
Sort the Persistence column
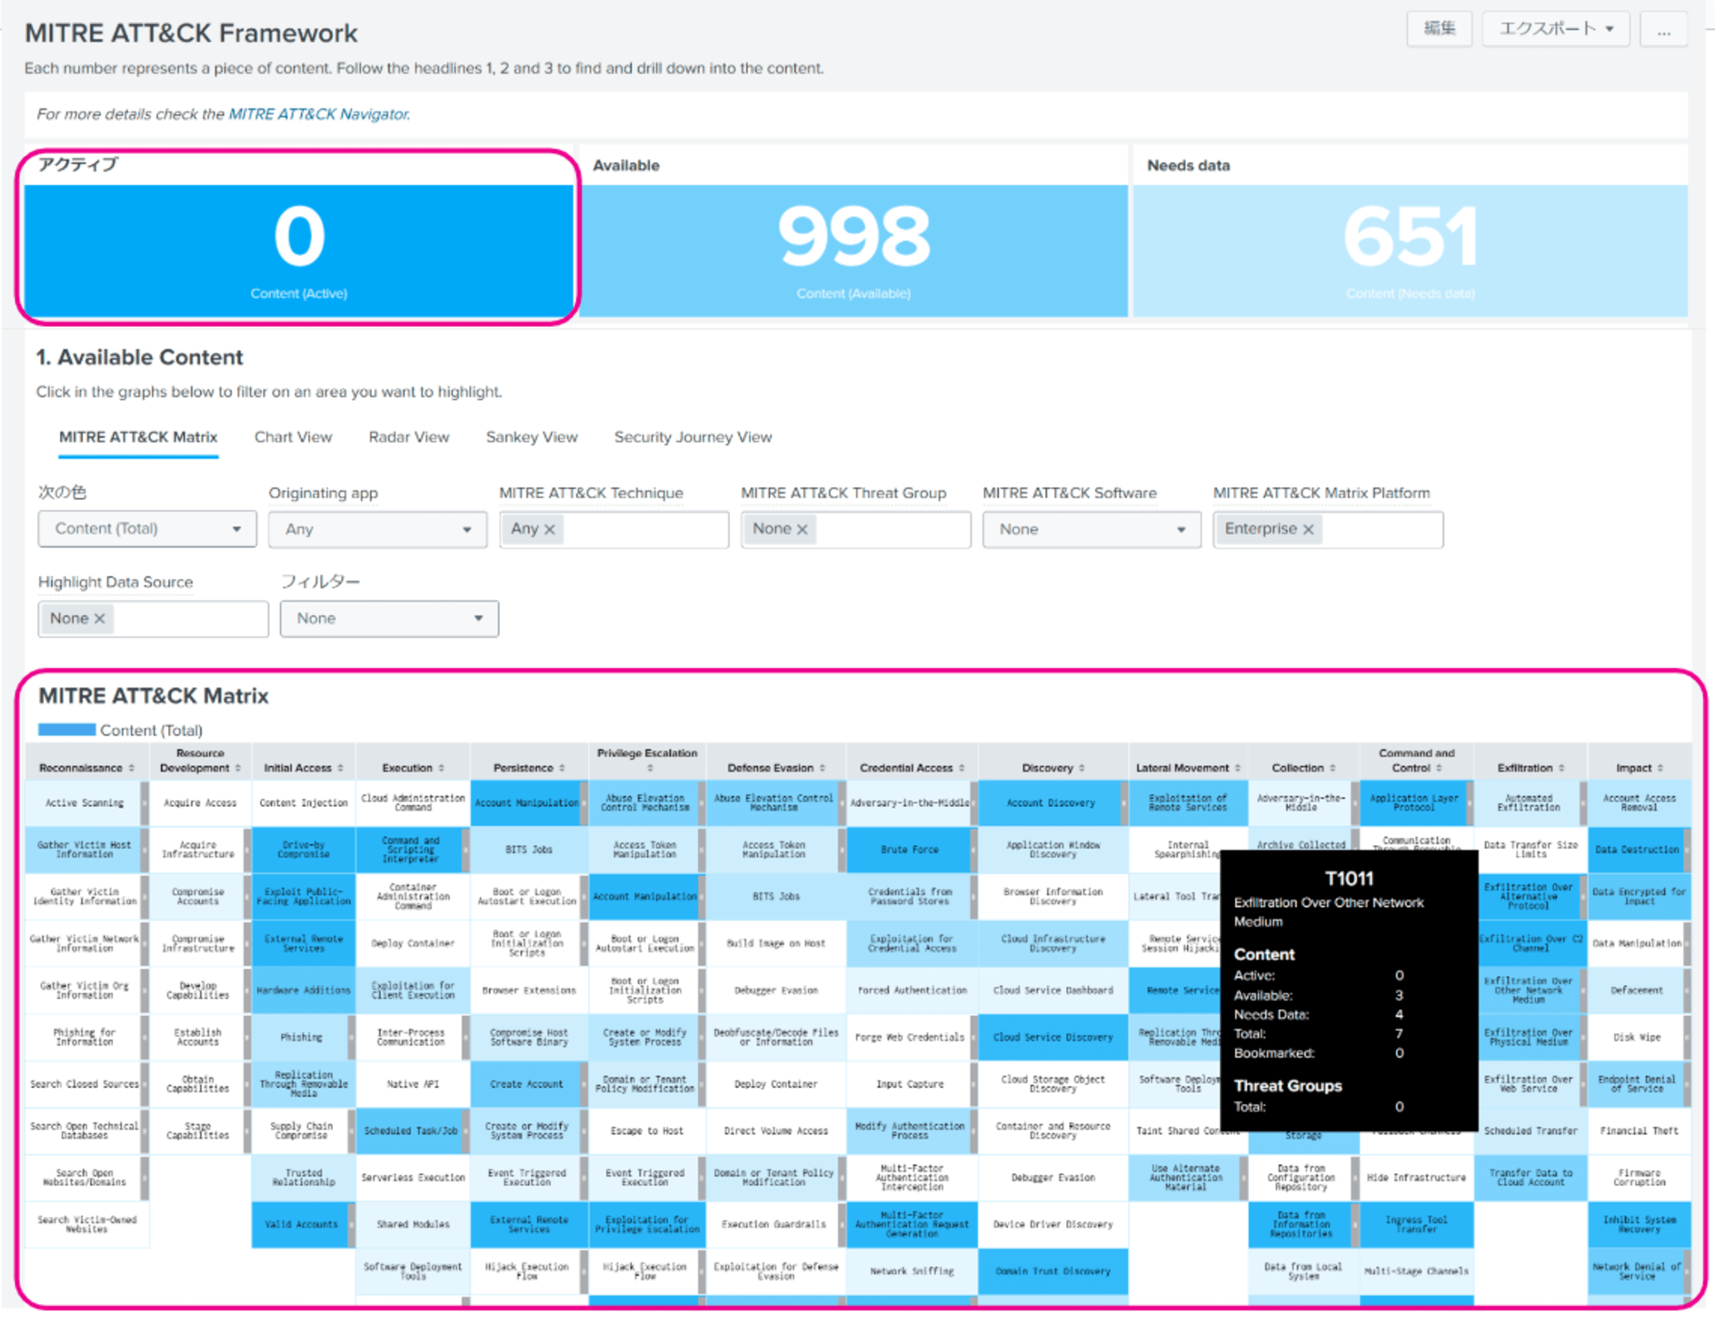coord(563,768)
